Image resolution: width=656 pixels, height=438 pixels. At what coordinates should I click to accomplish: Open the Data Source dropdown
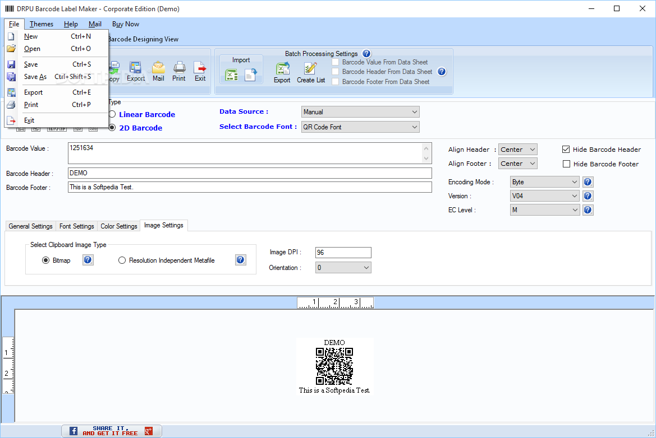[360, 112]
